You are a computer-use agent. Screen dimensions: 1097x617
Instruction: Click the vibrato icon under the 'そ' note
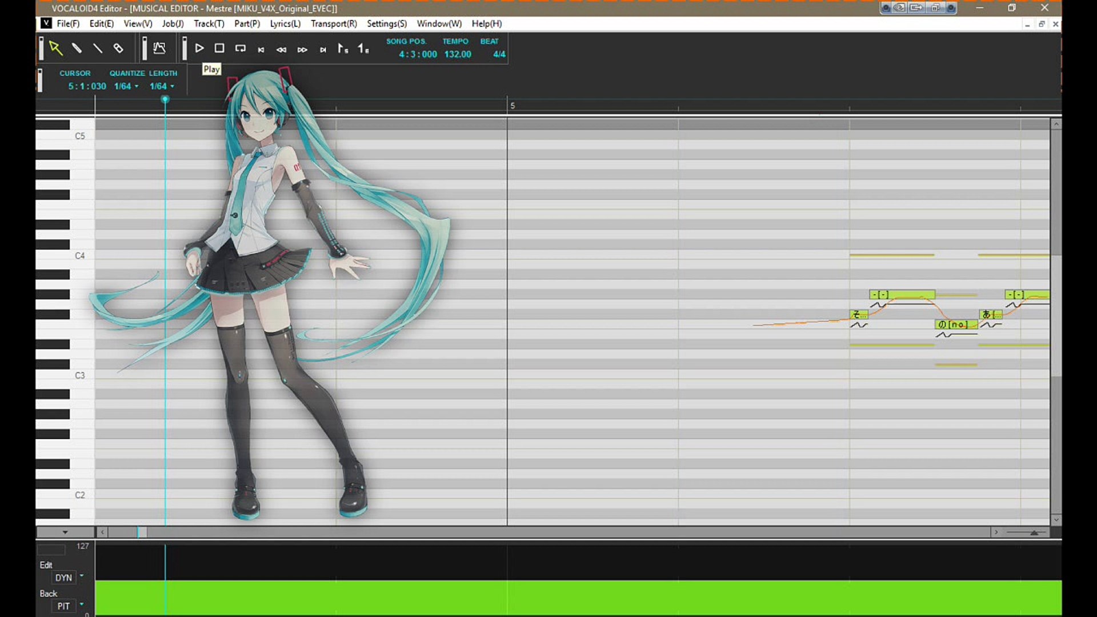[859, 325]
